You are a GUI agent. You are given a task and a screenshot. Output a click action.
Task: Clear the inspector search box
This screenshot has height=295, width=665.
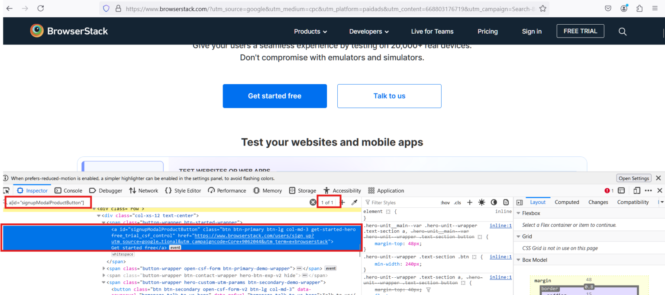(313, 203)
